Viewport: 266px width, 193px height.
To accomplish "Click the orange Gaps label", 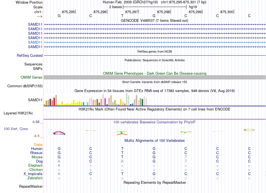I will click(x=38, y=144).
